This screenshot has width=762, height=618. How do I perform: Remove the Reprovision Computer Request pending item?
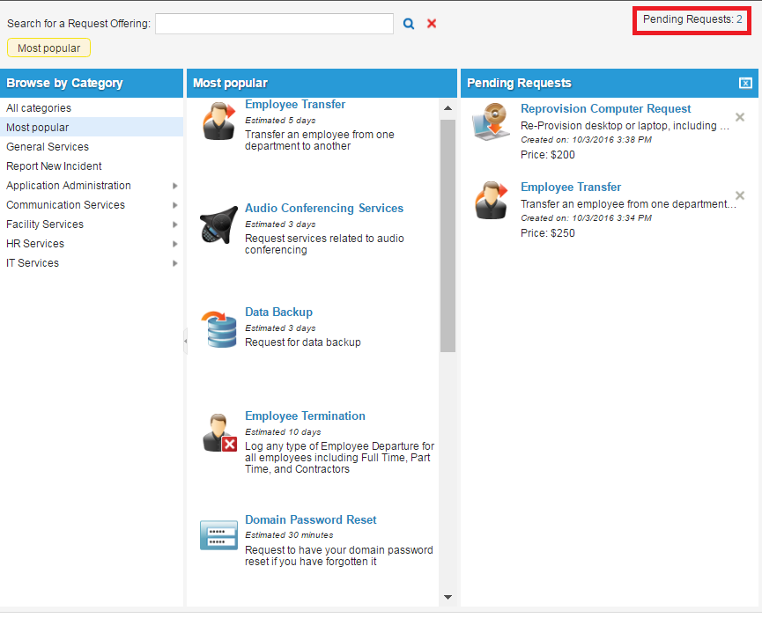[x=740, y=117]
